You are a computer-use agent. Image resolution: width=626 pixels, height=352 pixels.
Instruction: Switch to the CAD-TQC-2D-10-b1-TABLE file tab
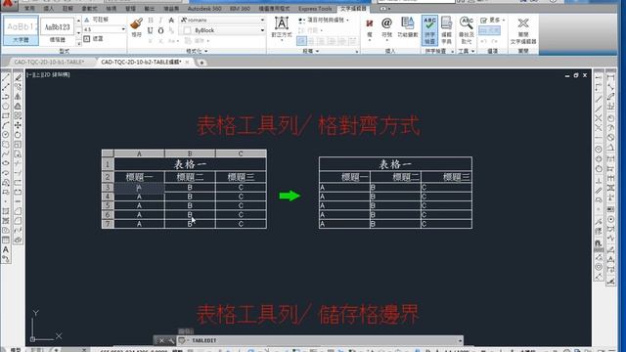[49, 62]
